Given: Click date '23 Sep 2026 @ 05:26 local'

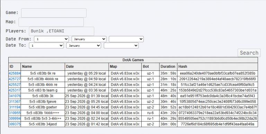Looking at the screenshot, I should point(87,102).
